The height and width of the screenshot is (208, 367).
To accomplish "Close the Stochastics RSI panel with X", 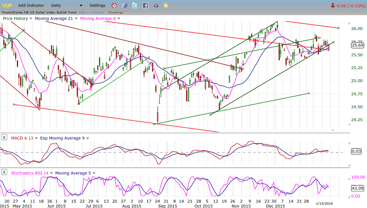I will [x=4, y=172].
